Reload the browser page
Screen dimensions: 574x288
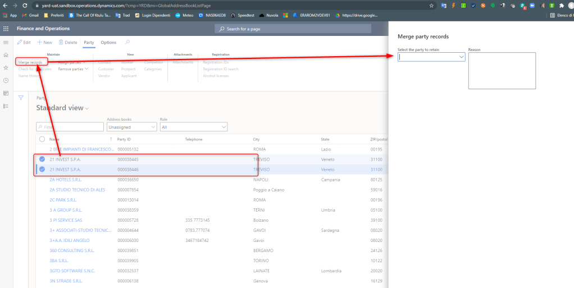pyautogui.click(x=25, y=6)
